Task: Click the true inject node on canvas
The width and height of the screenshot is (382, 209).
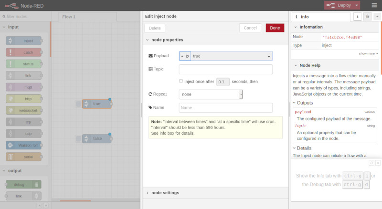Action: pos(97,104)
